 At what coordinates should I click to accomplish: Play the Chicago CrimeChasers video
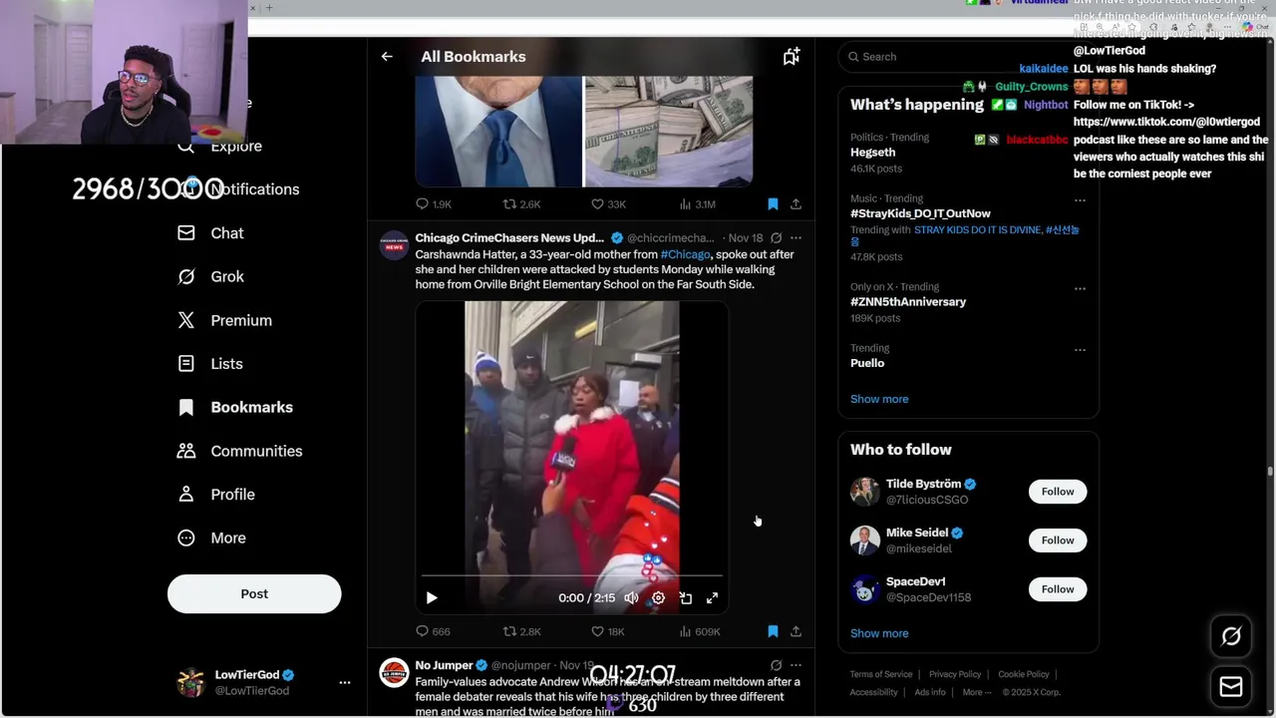point(432,598)
